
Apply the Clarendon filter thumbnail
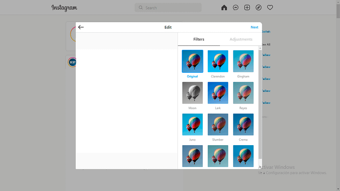[x=218, y=61]
